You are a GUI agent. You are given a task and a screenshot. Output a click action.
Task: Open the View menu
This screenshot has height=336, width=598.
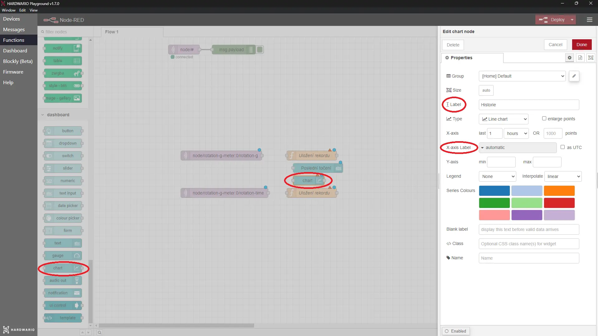pyautogui.click(x=34, y=10)
